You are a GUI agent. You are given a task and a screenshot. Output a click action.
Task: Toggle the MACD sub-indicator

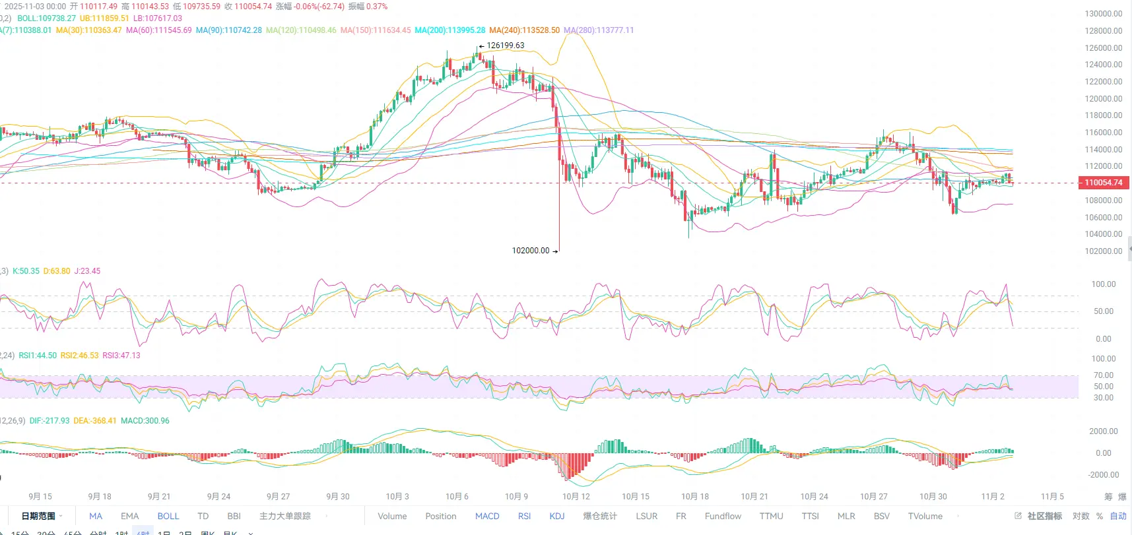click(x=487, y=517)
